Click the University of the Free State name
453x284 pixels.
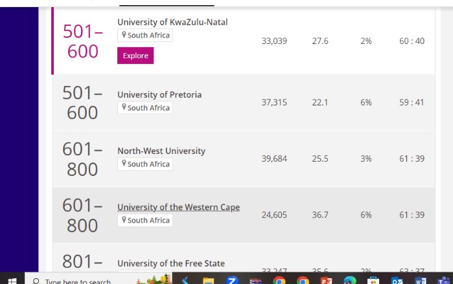coord(171,263)
